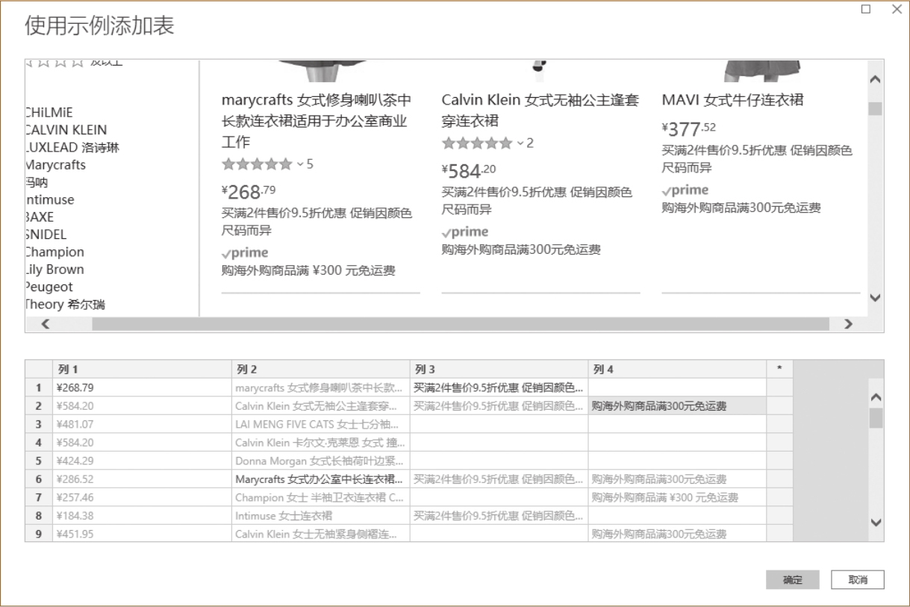Click the LAI MENG FIVE CATS cell
The height and width of the screenshot is (607, 910).
click(320, 424)
